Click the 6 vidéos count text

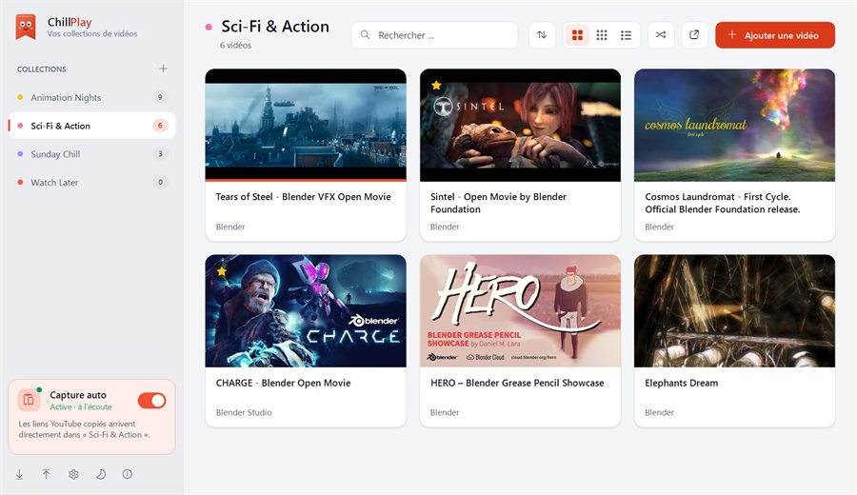(235, 46)
